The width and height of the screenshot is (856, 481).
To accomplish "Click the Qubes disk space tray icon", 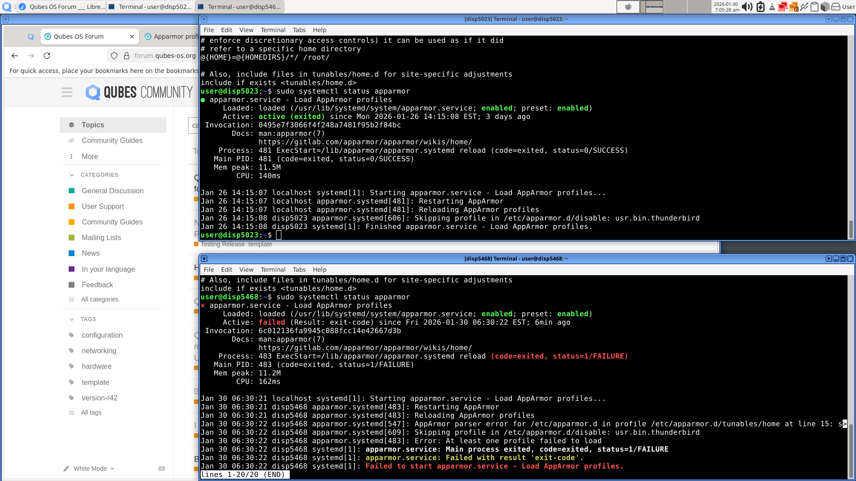I will 836,7.
